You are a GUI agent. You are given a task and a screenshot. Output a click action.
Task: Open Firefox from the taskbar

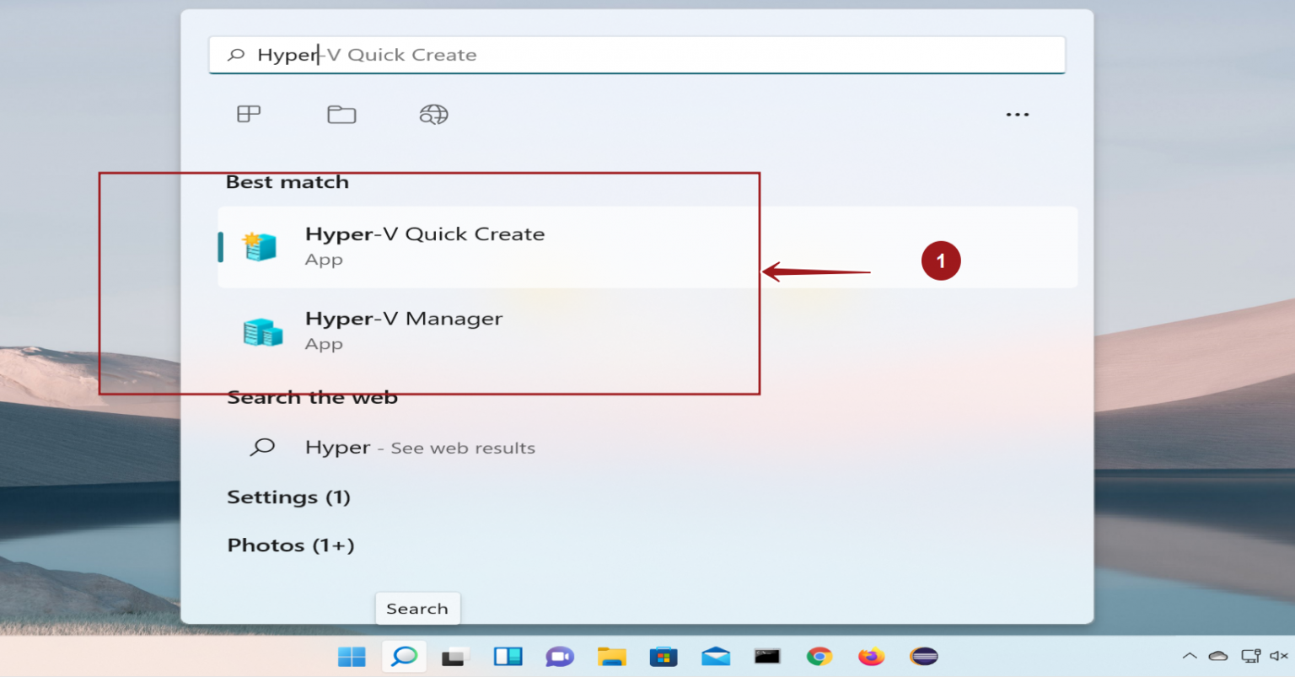(x=871, y=656)
